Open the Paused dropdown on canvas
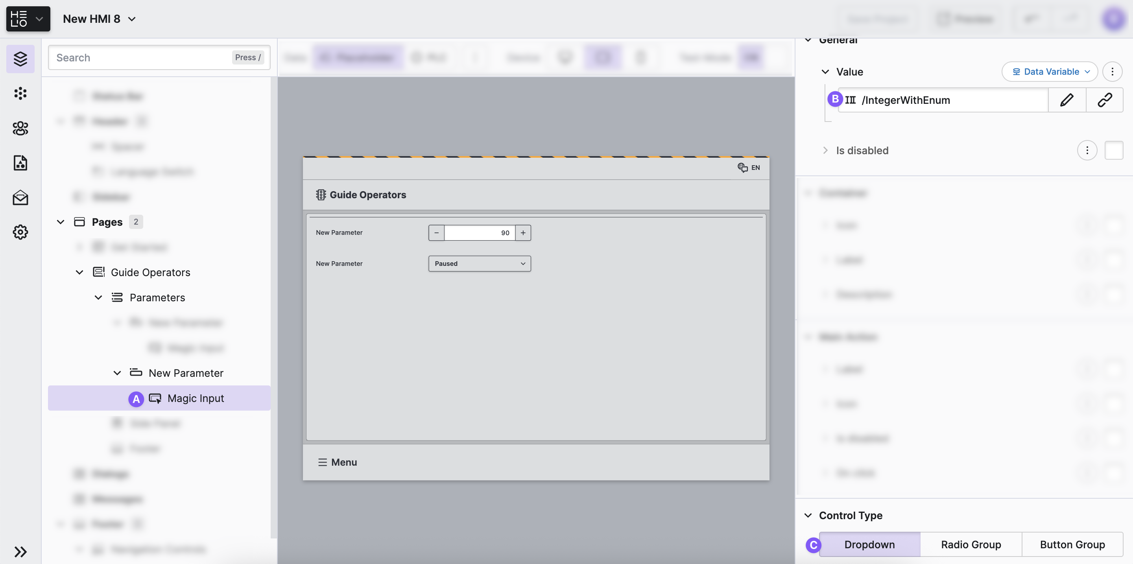This screenshot has height=564, width=1133. (x=480, y=263)
